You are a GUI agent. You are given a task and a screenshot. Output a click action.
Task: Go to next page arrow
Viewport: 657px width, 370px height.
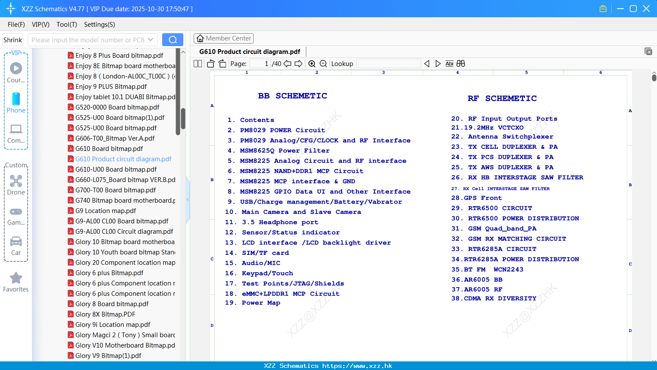299,63
